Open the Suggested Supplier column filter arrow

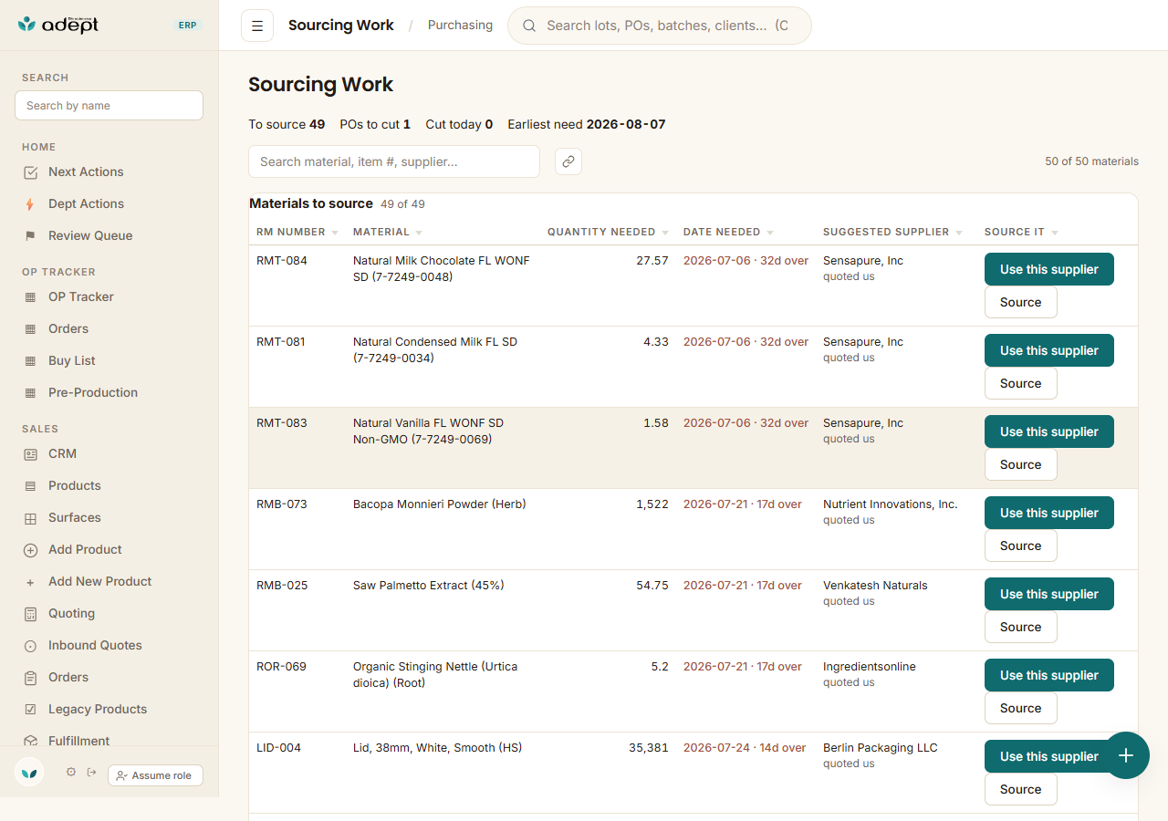pos(959,233)
